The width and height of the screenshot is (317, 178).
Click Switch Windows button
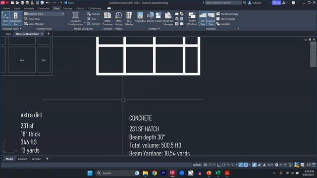[x=192, y=19]
